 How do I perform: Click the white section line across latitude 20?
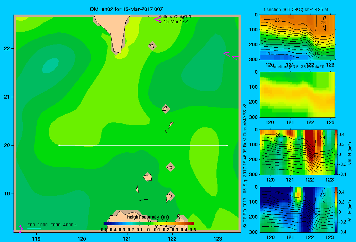click(x=143, y=145)
